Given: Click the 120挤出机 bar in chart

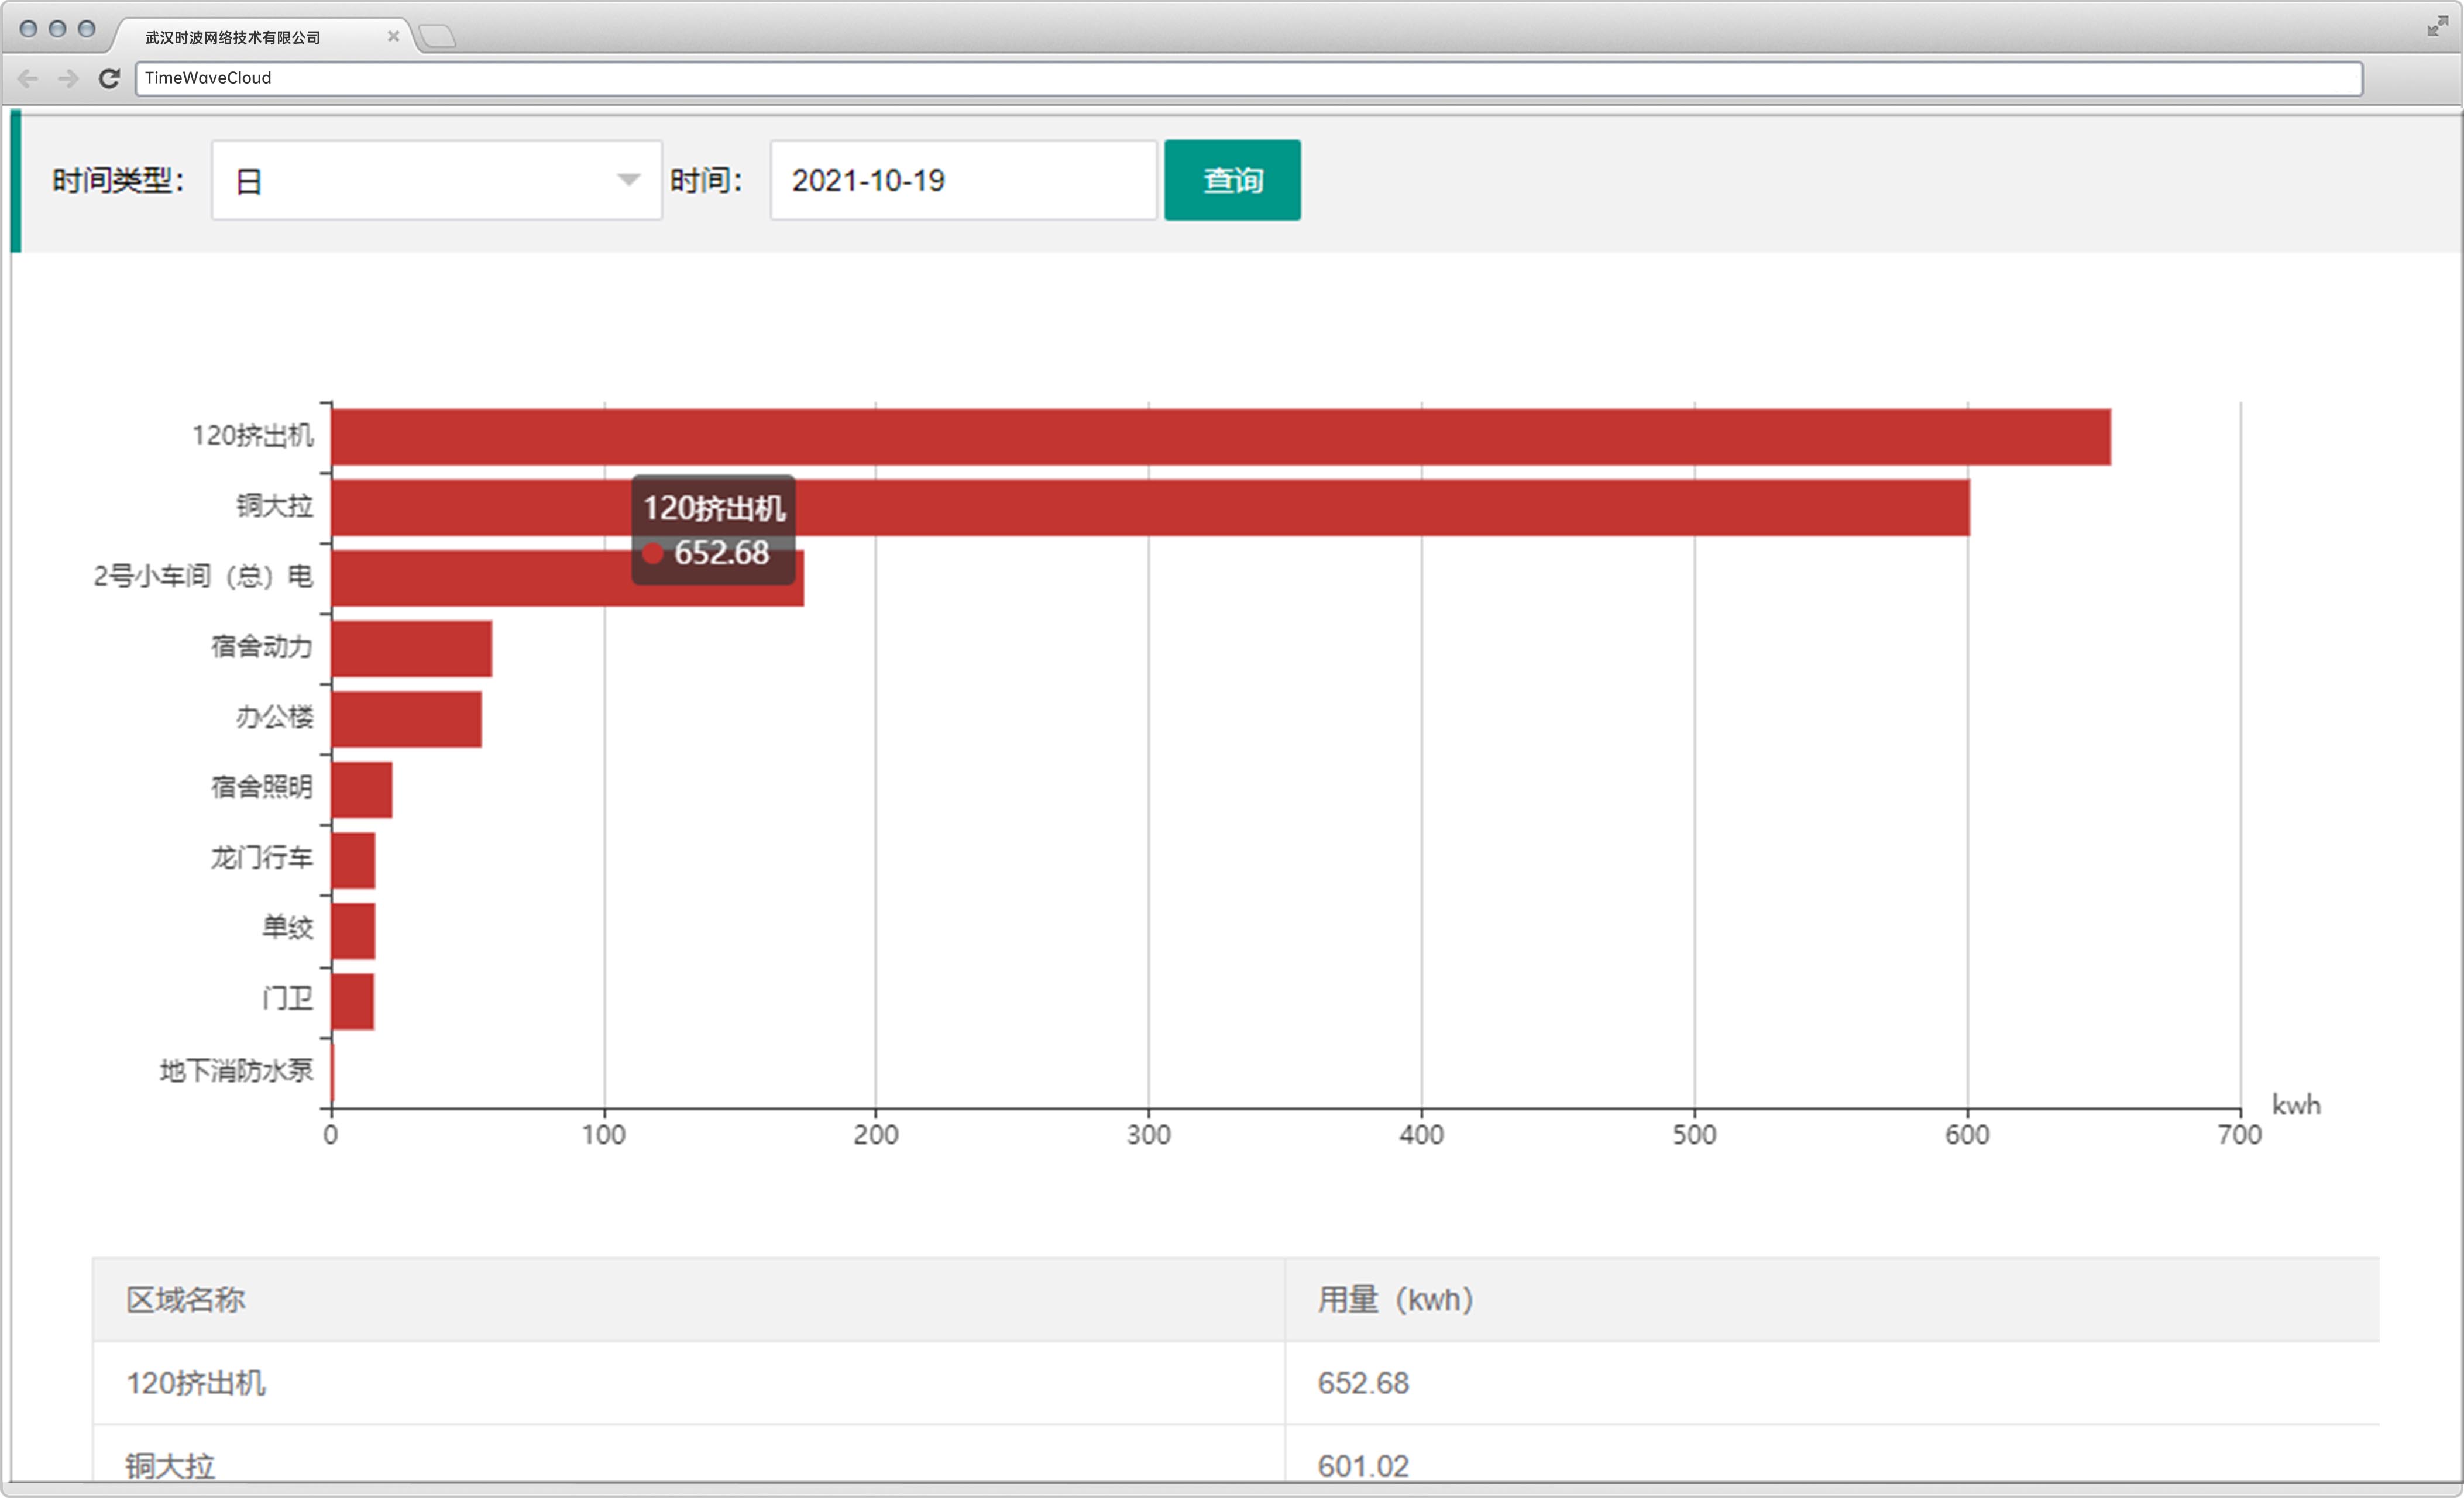Looking at the screenshot, I should (1220, 437).
